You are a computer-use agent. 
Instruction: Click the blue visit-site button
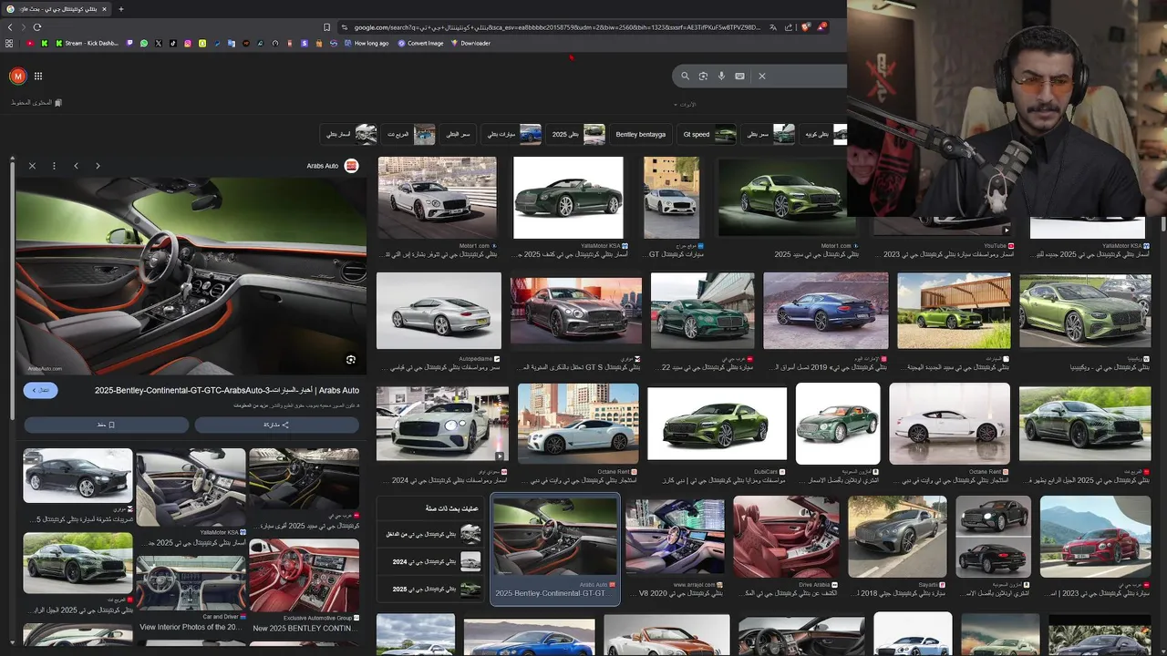click(40, 390)
